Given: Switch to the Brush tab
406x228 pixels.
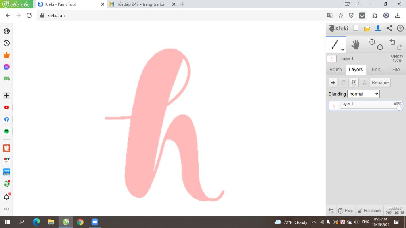Looking at the screenshot, I should pyautogui.click(x=335, y=70).
